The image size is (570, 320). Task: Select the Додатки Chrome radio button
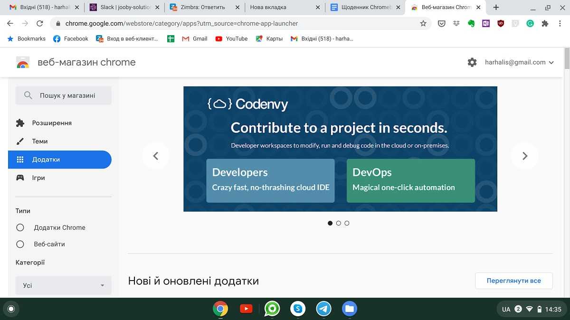coord(20,227)
